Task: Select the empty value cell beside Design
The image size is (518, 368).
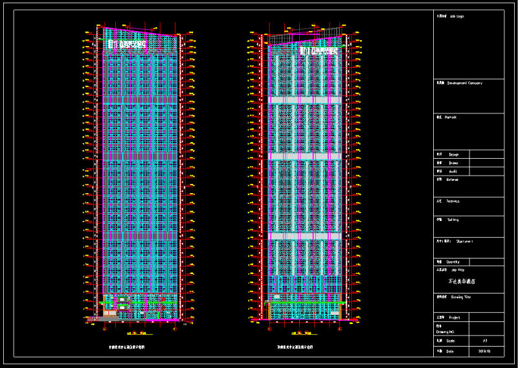Action: pos(487,154)
